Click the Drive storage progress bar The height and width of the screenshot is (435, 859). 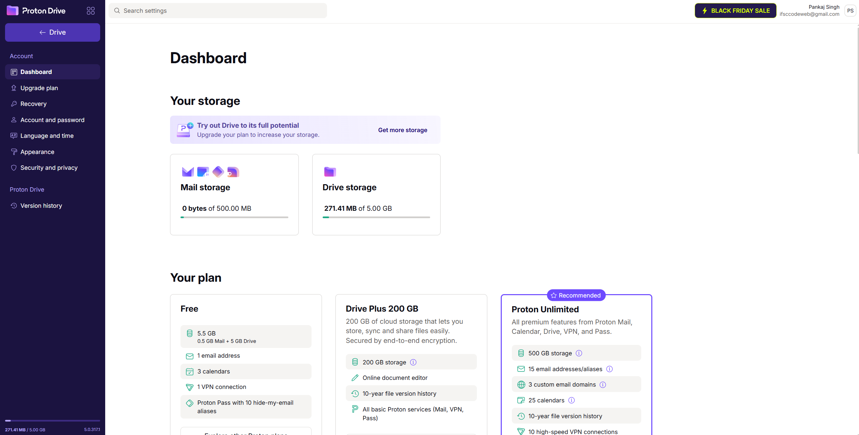pyautogui.click(x=376, y=217)
